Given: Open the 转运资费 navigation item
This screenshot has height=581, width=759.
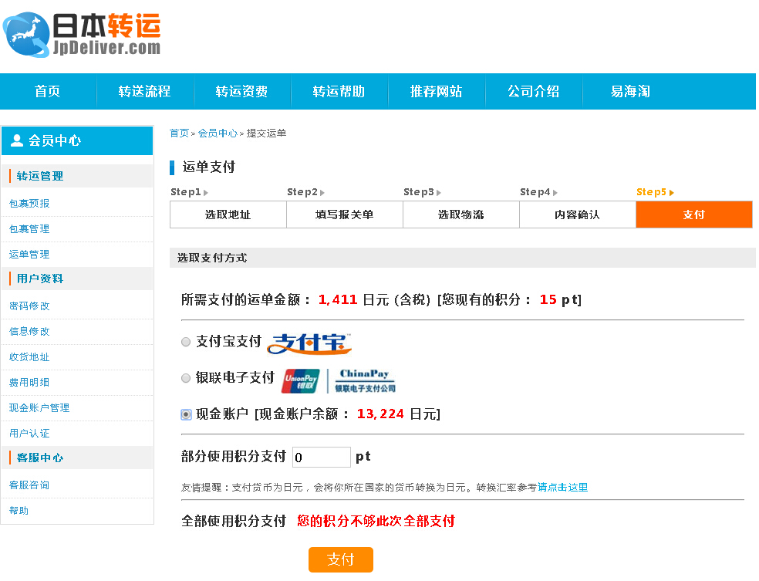Looking at the screenshot, I should tap(241, 91).
